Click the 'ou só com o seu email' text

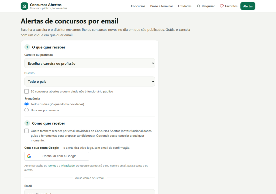pyautogui.click(x=90, y=178)
